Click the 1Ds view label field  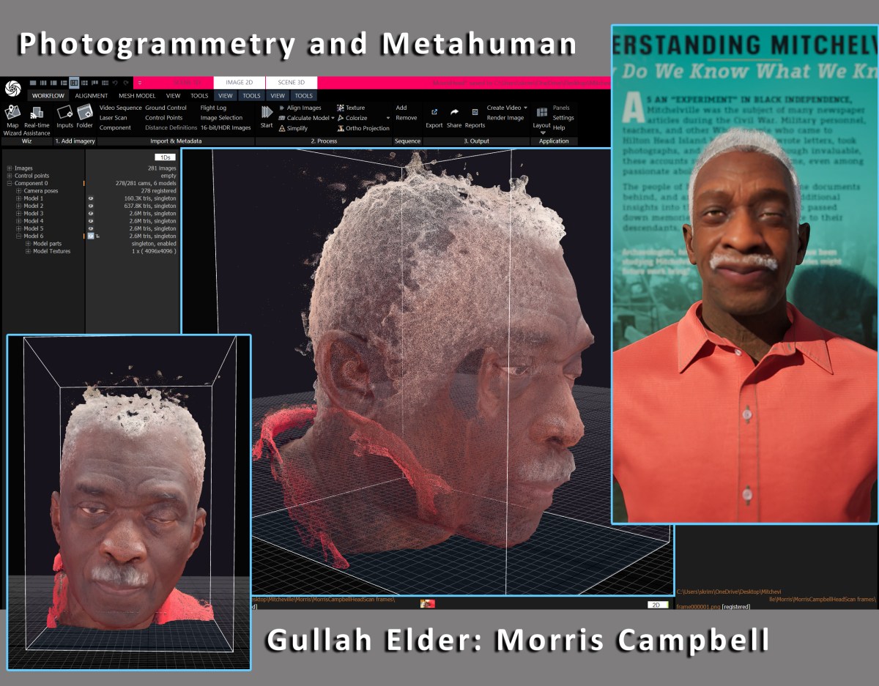click(165, 157)
